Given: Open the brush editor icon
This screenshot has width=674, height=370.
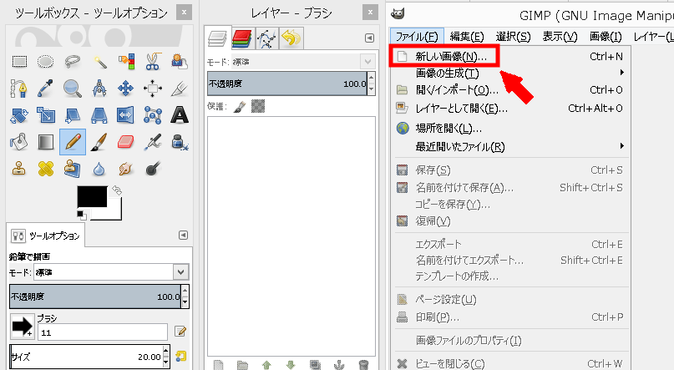Looking at the screenshot, I should point(180,332).
